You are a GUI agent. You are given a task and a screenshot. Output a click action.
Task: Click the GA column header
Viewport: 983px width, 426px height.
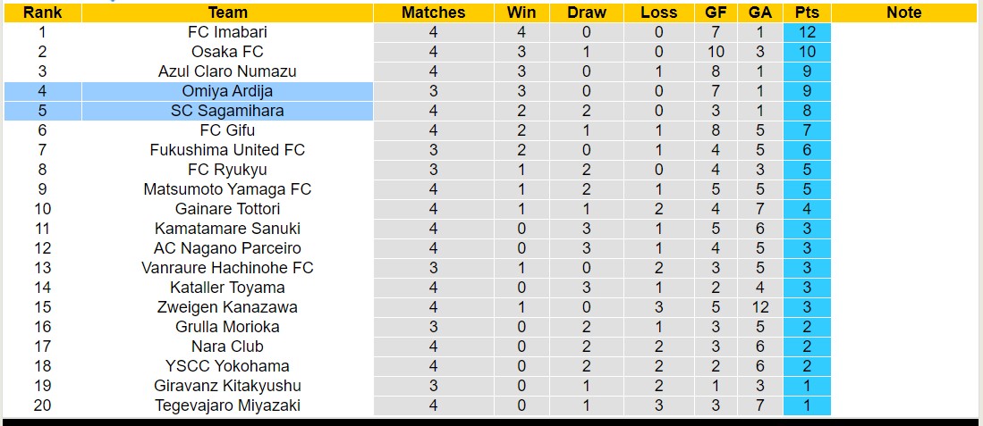click(x=760, y=13)
